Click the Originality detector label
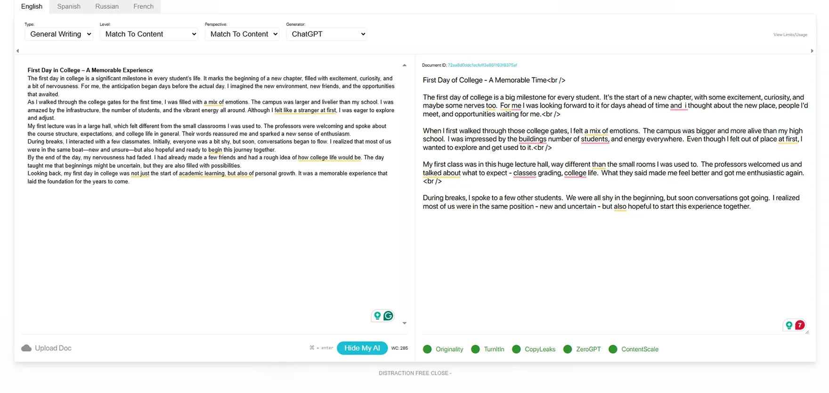 pos(449,349)
